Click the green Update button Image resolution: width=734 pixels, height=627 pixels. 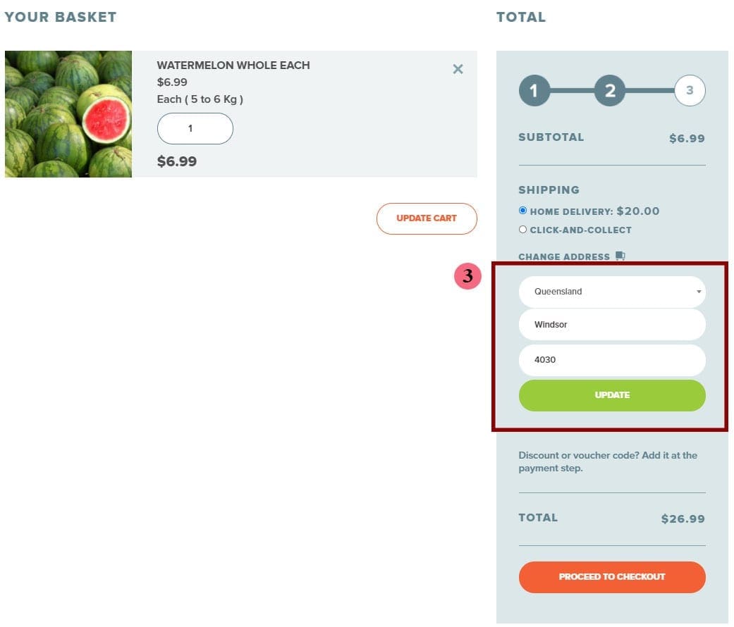612,395
